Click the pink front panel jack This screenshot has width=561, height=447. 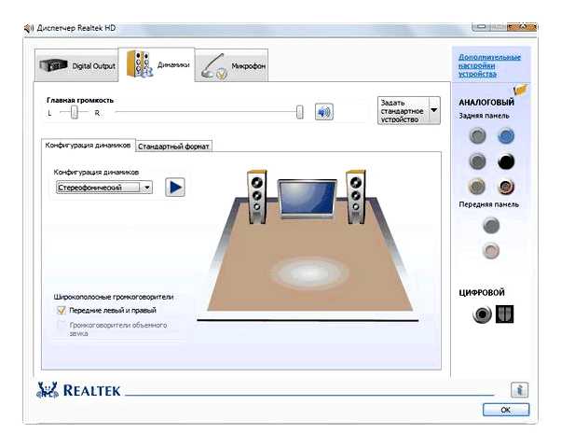coord(492,250)
